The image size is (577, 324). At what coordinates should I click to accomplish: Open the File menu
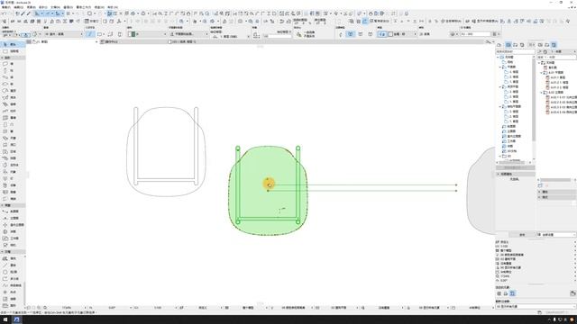6,7
